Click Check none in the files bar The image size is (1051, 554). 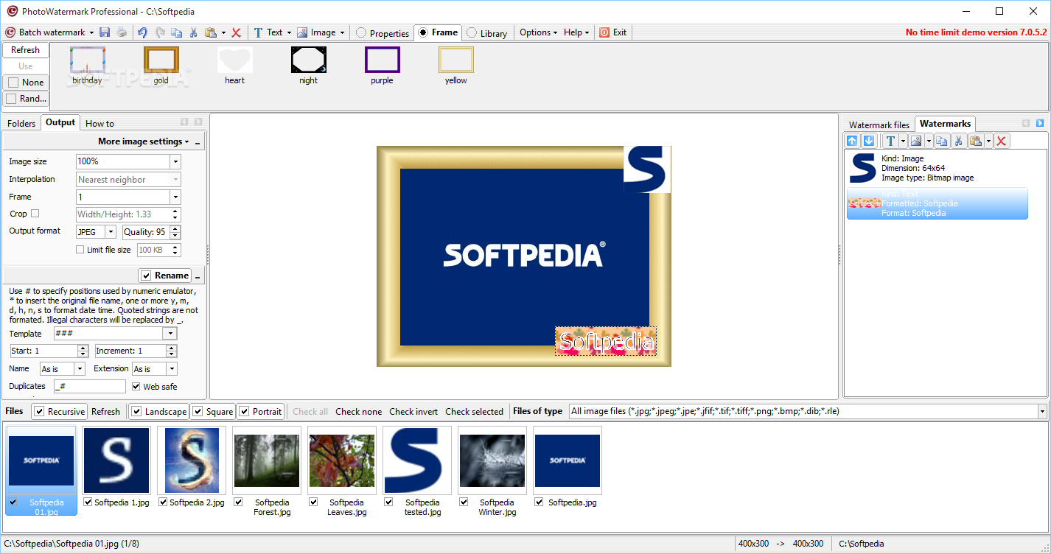coord(358,412)
